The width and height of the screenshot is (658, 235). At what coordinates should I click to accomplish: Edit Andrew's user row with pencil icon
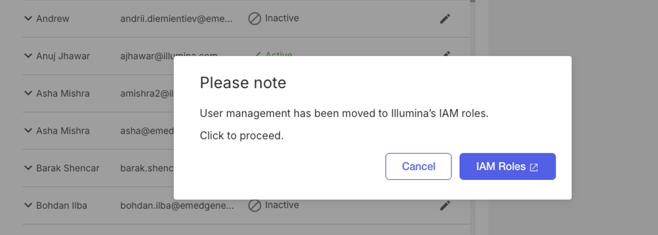(x=445, y=19)
